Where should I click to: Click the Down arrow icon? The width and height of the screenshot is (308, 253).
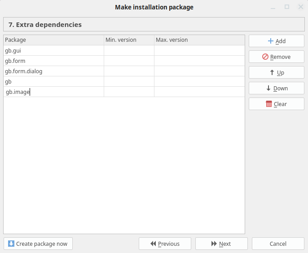click(268, 88)
